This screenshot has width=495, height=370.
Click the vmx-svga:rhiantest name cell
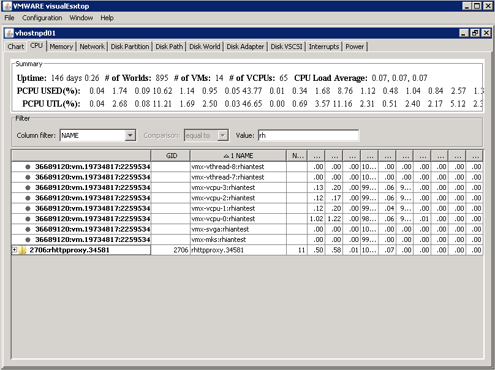pyautogui.click(x=238, y=229)
